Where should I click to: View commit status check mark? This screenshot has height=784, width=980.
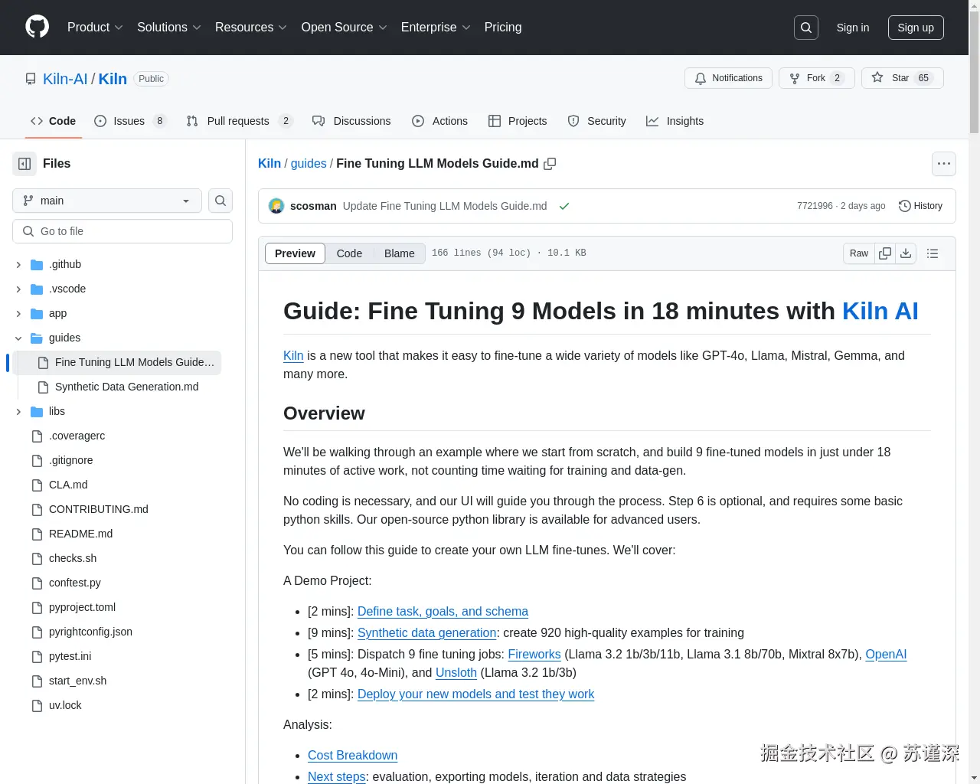click(x=564, y=206)
